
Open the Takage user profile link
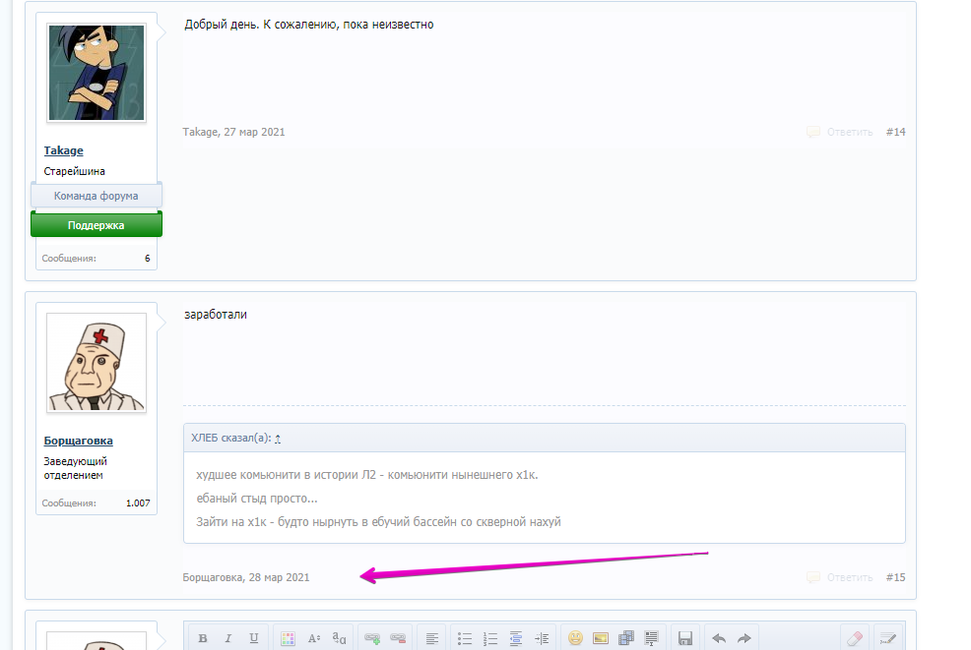click(x=64, y=150)
